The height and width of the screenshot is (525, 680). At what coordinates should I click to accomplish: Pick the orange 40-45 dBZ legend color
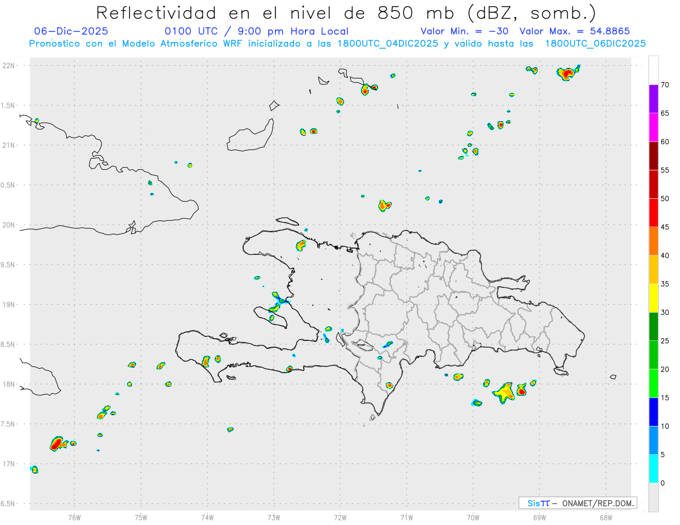(x=653, y=241)
